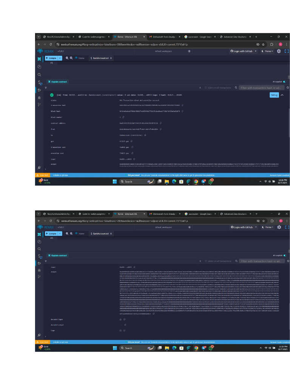This screenshot has height=387, width=290.
Task: Click transaction hash filter field in lower terminal
Action: tap(261, 261)
